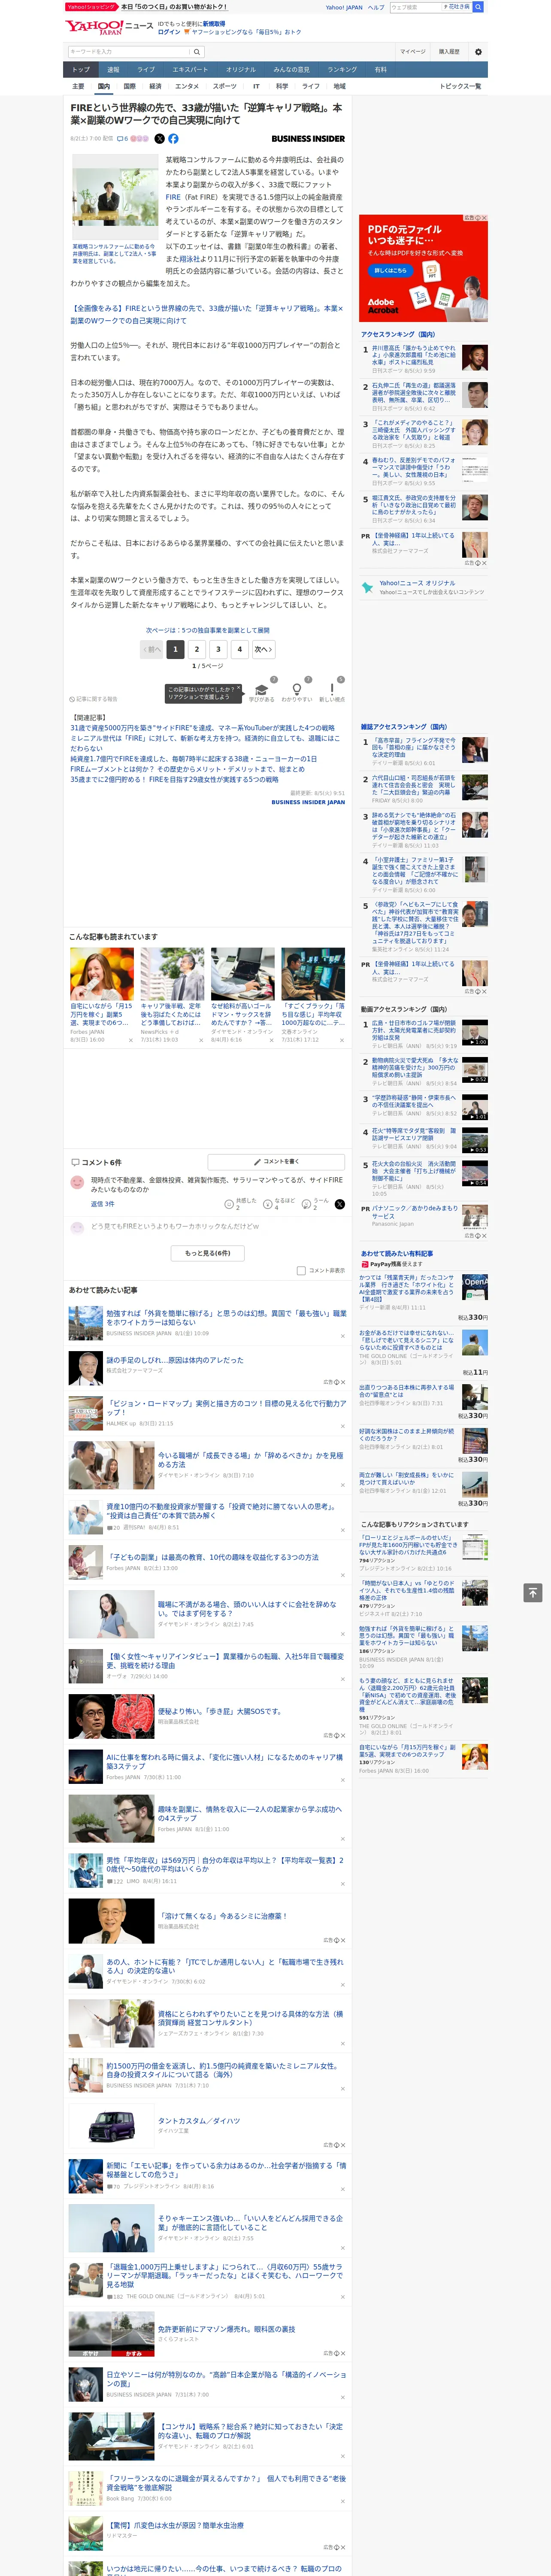Click 記事に関する報告 report icon
Viewport: 551px width, 2576px height.
[x=93, y=699]
